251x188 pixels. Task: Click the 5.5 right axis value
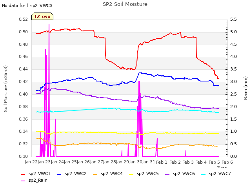tap(233, 20)
